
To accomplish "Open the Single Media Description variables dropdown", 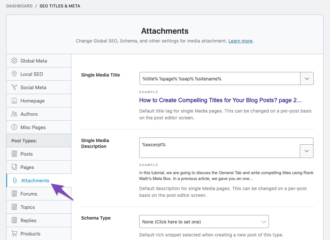I will [307, 150].
